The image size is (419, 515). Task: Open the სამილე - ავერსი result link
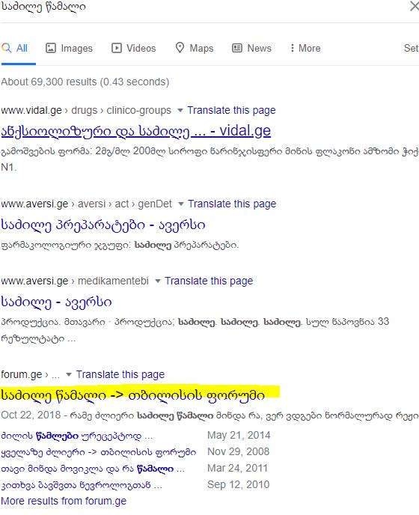[x=56, y=302]
